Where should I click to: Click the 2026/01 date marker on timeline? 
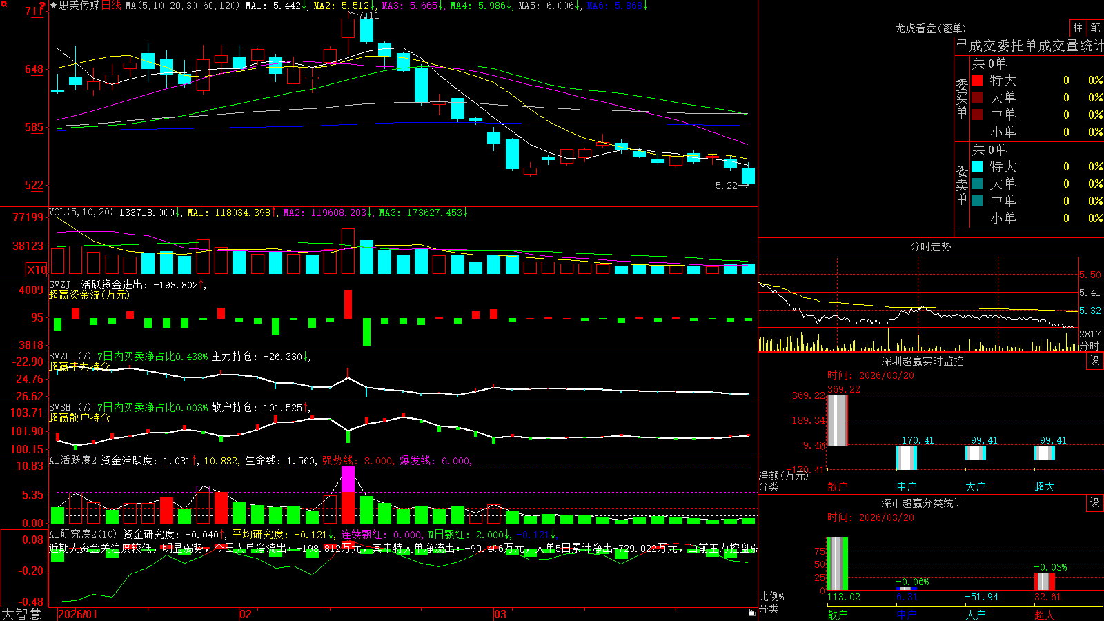point(78,614)
